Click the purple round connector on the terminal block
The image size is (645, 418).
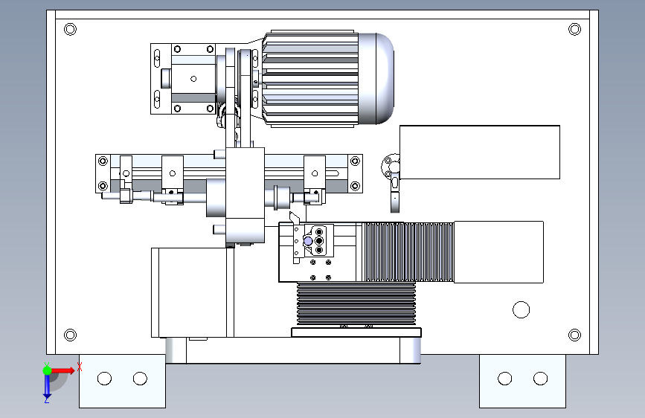(x=308, y=241)
